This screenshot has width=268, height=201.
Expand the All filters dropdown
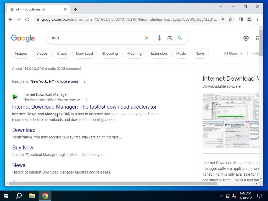click(x=233, y=53)
